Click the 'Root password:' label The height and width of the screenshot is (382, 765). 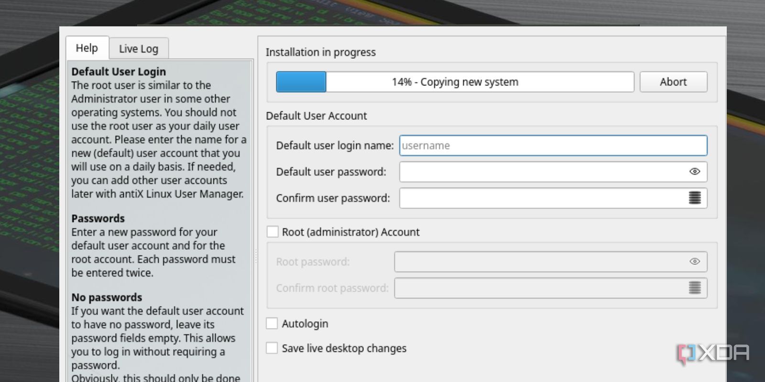313,262
